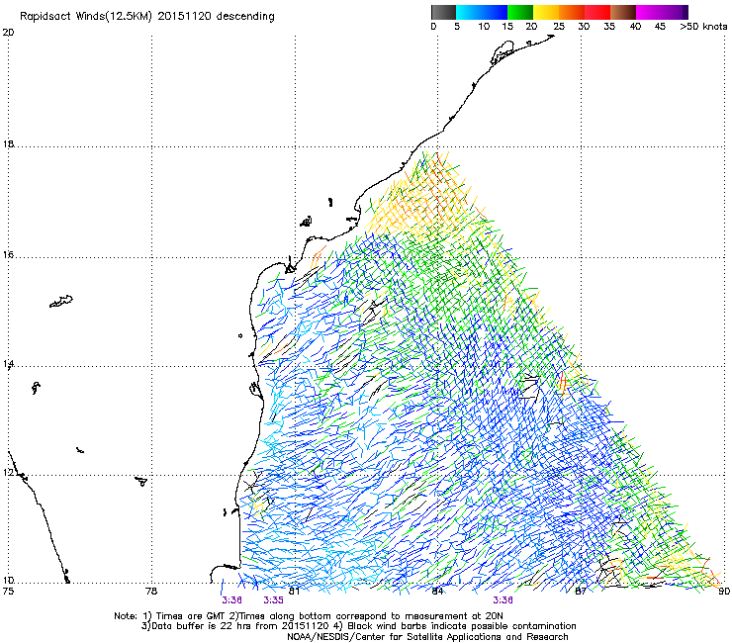Viewport: 732px width, 643px height.
Task: Click the red wind barbs near 14N 87E
Action: click(563, 383)
